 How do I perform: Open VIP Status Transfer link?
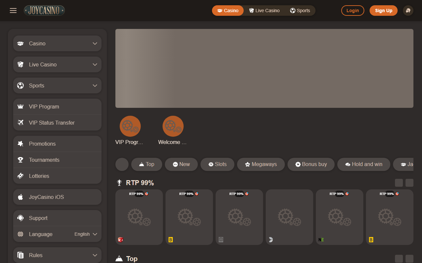[x=57, y=123]
